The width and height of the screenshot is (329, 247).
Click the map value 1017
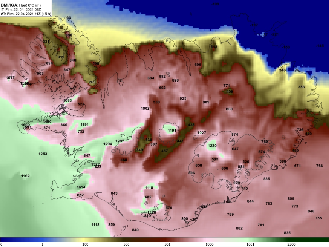(10, 78)
